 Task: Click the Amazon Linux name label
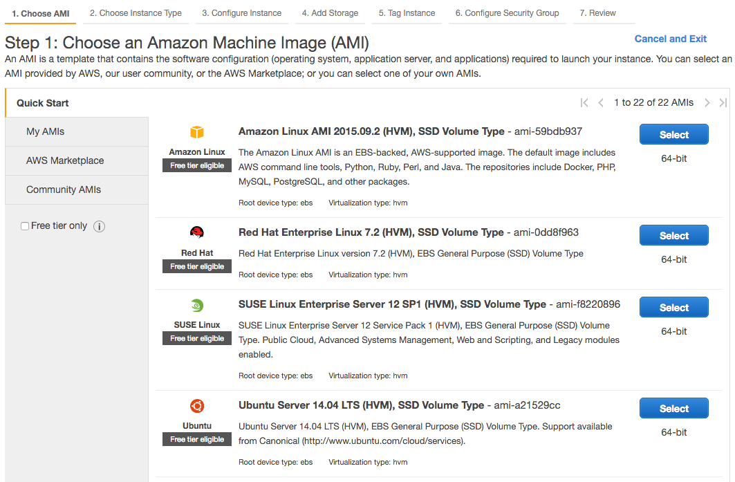197,152
